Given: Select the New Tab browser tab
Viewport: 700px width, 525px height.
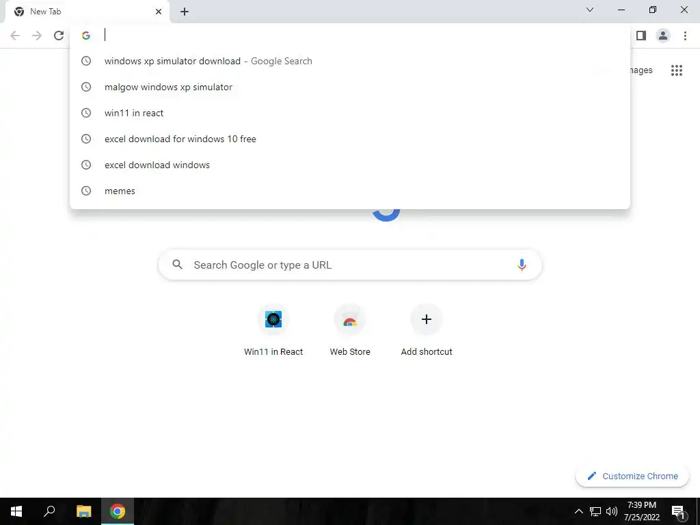Looking at the screenshot, I should click(87, 12).
